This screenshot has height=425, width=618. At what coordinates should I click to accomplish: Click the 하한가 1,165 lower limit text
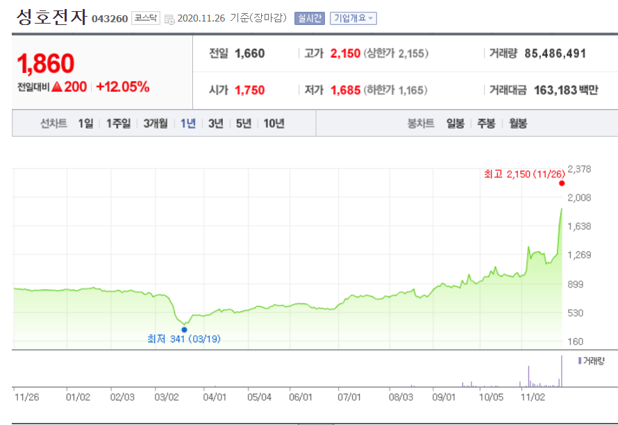click(x=395, y=90)
